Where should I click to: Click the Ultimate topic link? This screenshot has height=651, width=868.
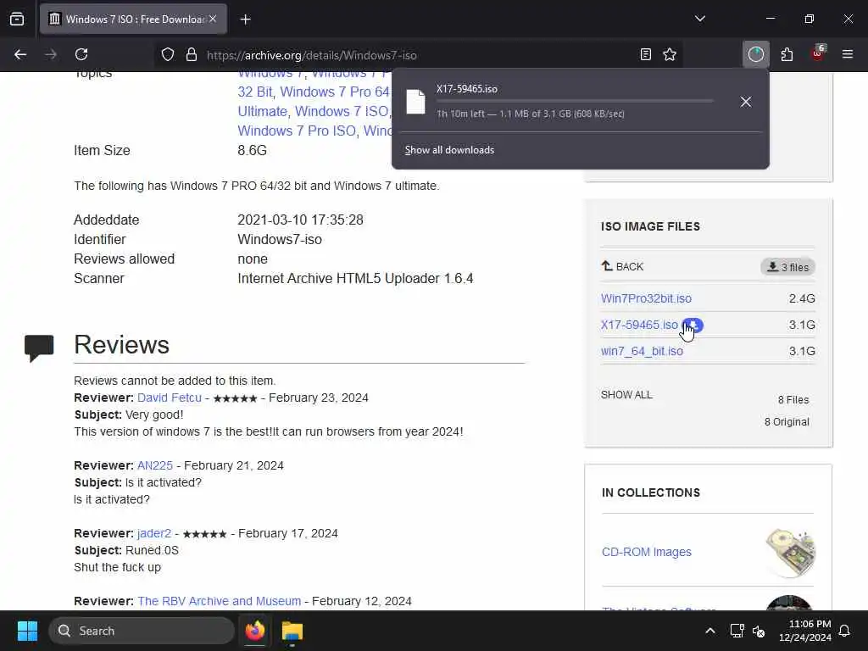point(263,111)
